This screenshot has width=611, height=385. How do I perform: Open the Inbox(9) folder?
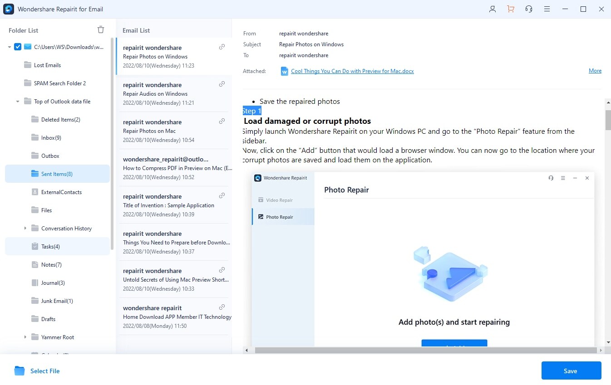(x=50, y=137)
